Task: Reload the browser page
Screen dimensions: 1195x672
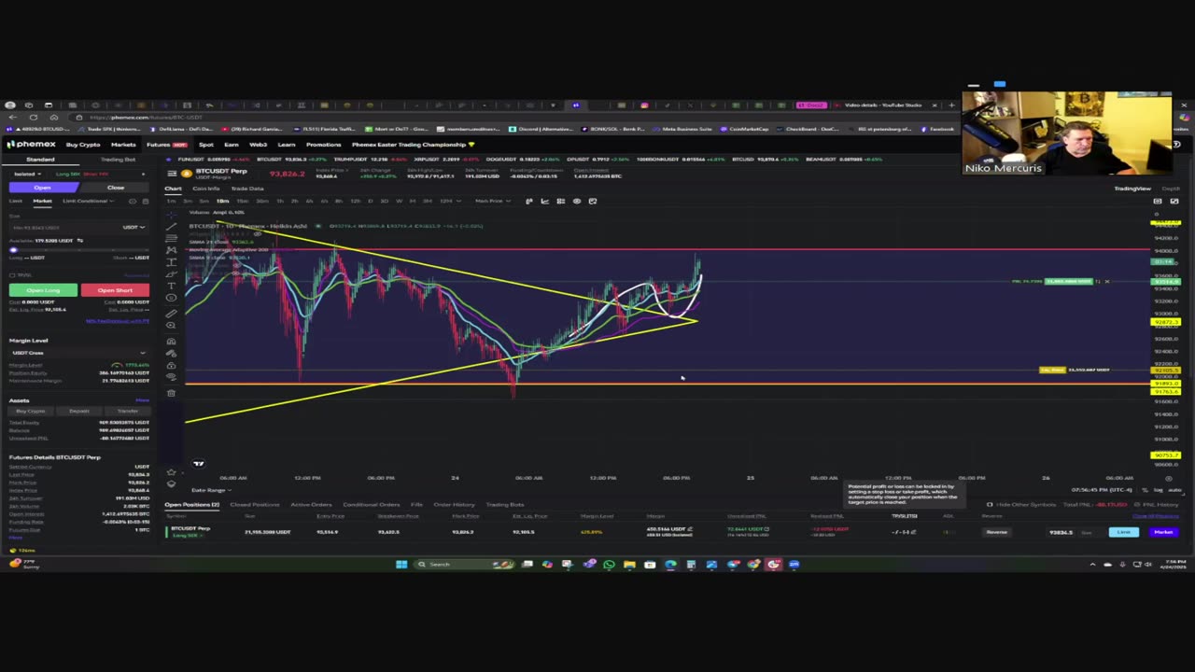Action: click(34, 117)
